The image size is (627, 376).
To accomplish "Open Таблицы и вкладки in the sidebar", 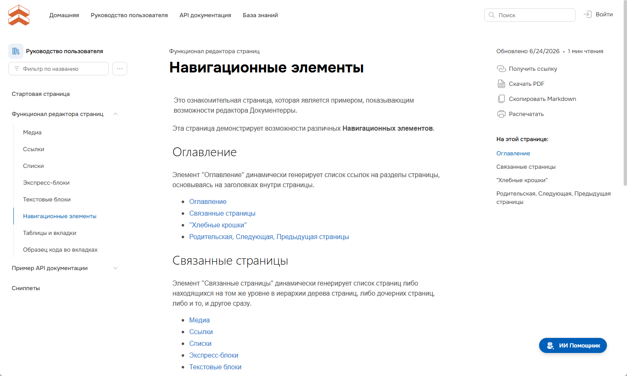I will pyautogui.click(x=49, y=233).
